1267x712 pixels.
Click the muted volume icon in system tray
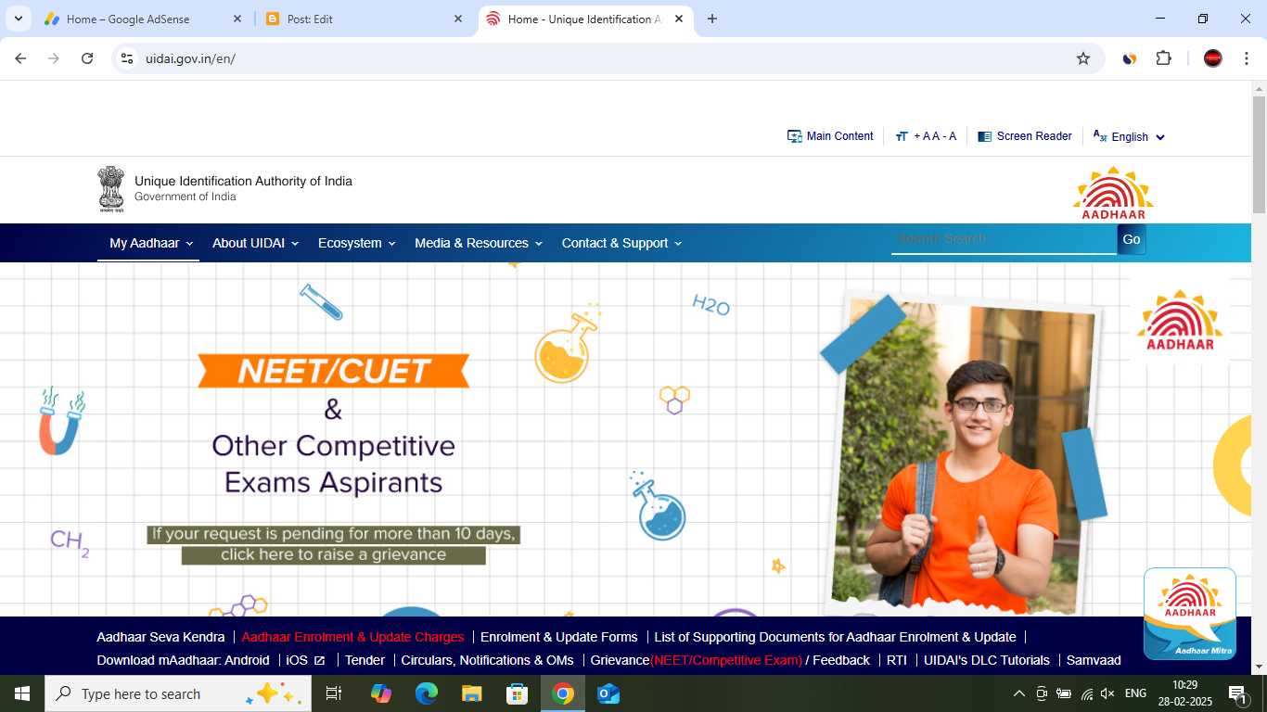pyautogui.click(x=1107, y=693)
